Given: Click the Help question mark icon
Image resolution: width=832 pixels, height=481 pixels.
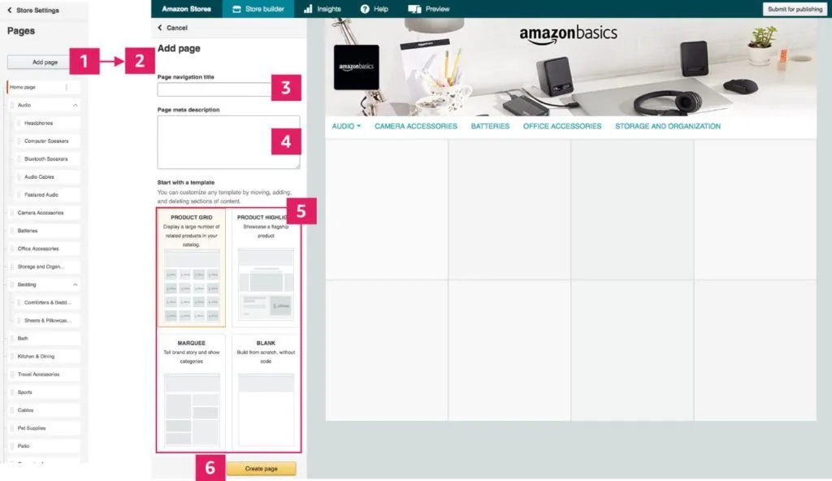Looking at the screenshot, I should pyautogui.click(x=365, y=9).
